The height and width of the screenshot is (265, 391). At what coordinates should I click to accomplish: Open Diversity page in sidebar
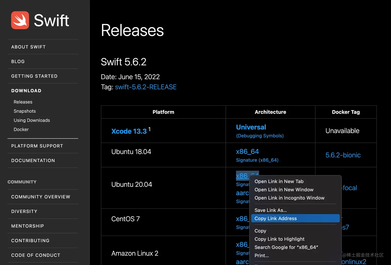(24, 211)
